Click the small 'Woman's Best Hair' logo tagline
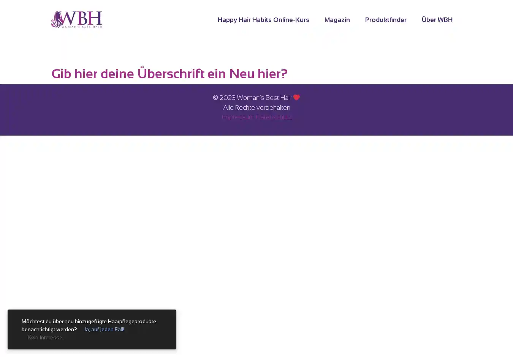Viewport: 513px width, 357px height. [x=82, y=26]
